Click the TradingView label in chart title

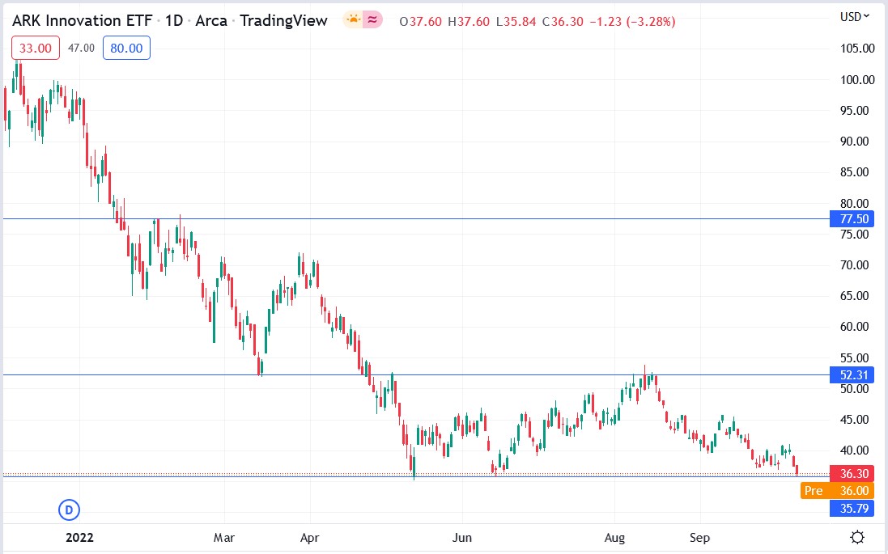coord(284,20)
